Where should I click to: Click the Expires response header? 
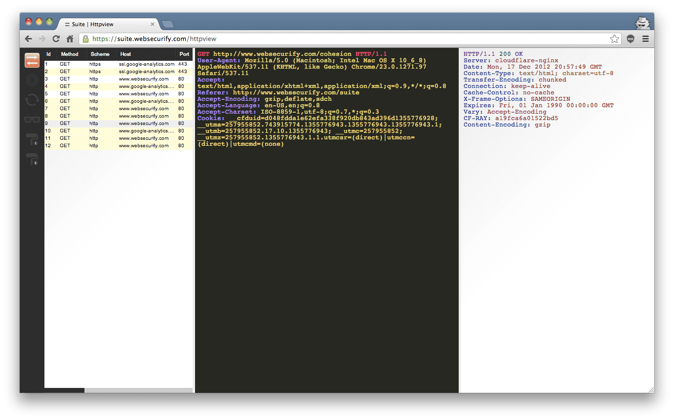tap(538, 105)
